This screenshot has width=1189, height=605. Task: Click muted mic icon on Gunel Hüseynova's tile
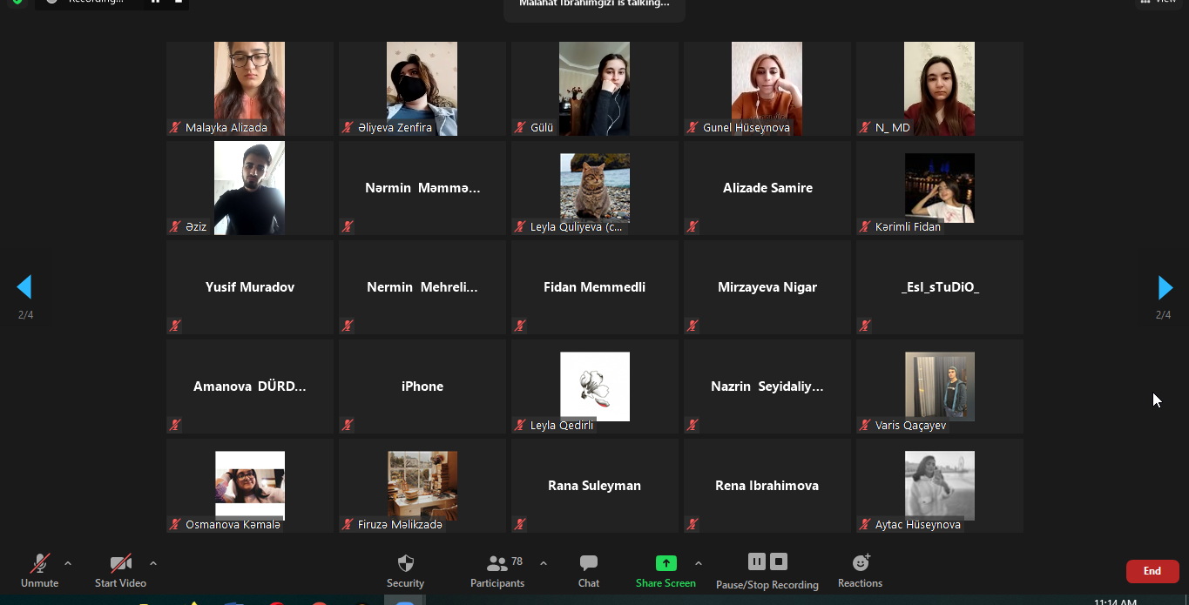tap(692, 127)
